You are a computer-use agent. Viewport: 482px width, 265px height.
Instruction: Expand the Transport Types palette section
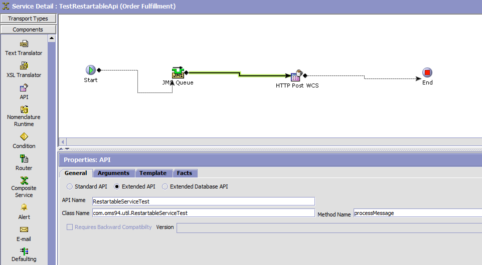click(28, 18)
